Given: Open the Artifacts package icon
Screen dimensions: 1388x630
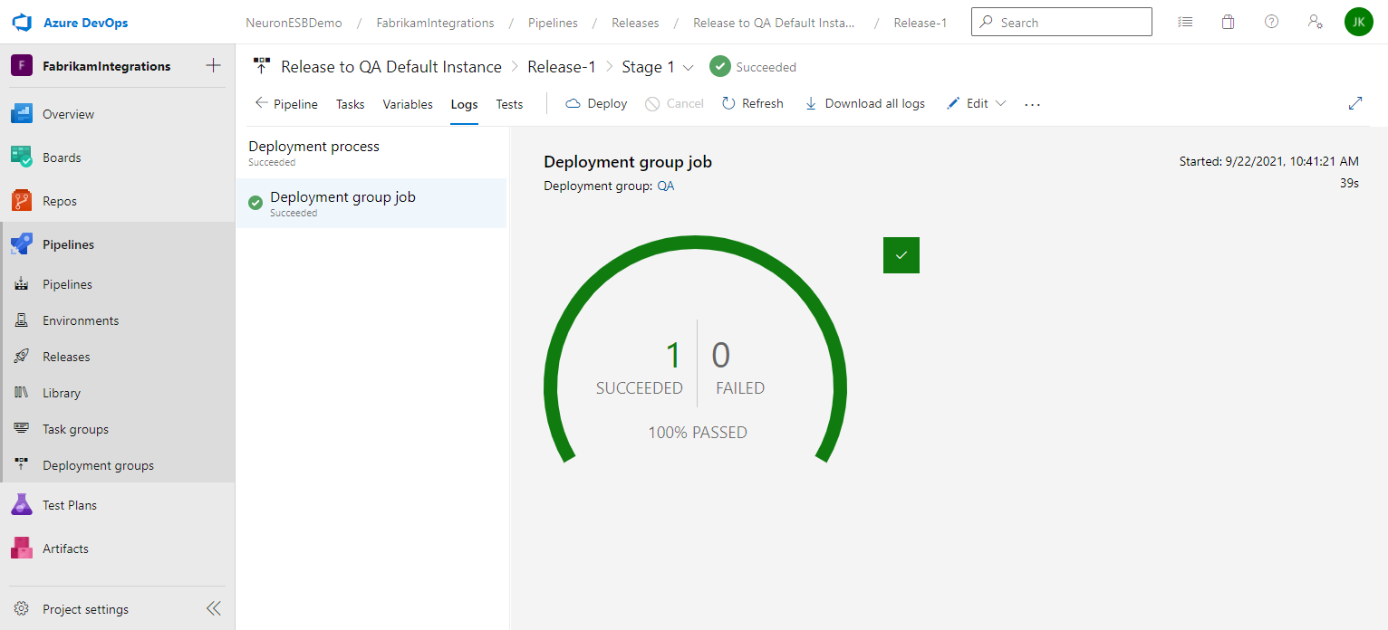Looking at the screenshot, I should tap(22, 549).
